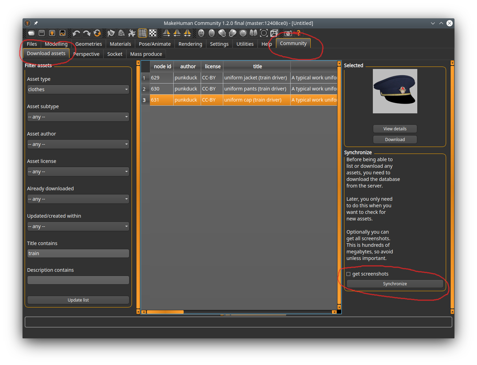Open the Mass produce subtab
This screenshot has width=477, height=365.
coord(146,54)
